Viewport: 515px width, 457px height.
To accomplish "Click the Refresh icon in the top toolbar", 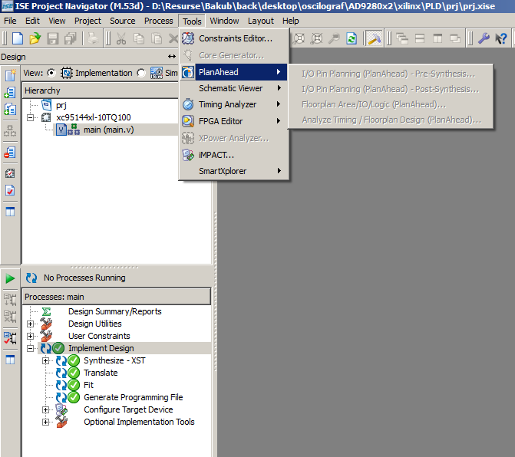I will pyautogui.click(x=351, y=38).
